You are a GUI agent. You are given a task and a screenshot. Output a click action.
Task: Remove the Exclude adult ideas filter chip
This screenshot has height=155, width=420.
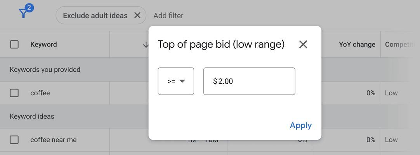point(137,15)
